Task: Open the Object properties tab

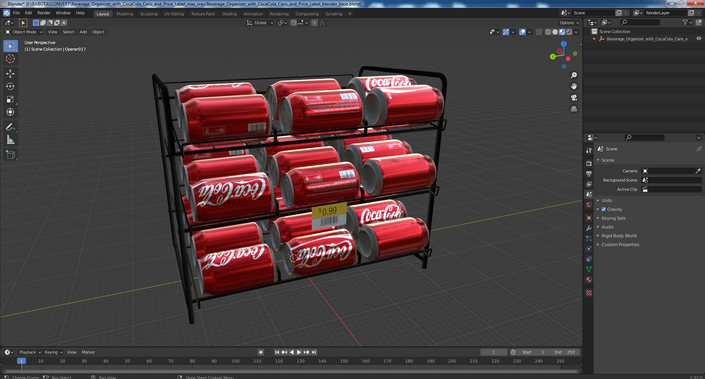Action: (589, 218)
